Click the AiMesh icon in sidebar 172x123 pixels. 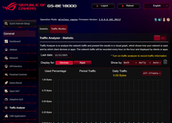(6, 50)
